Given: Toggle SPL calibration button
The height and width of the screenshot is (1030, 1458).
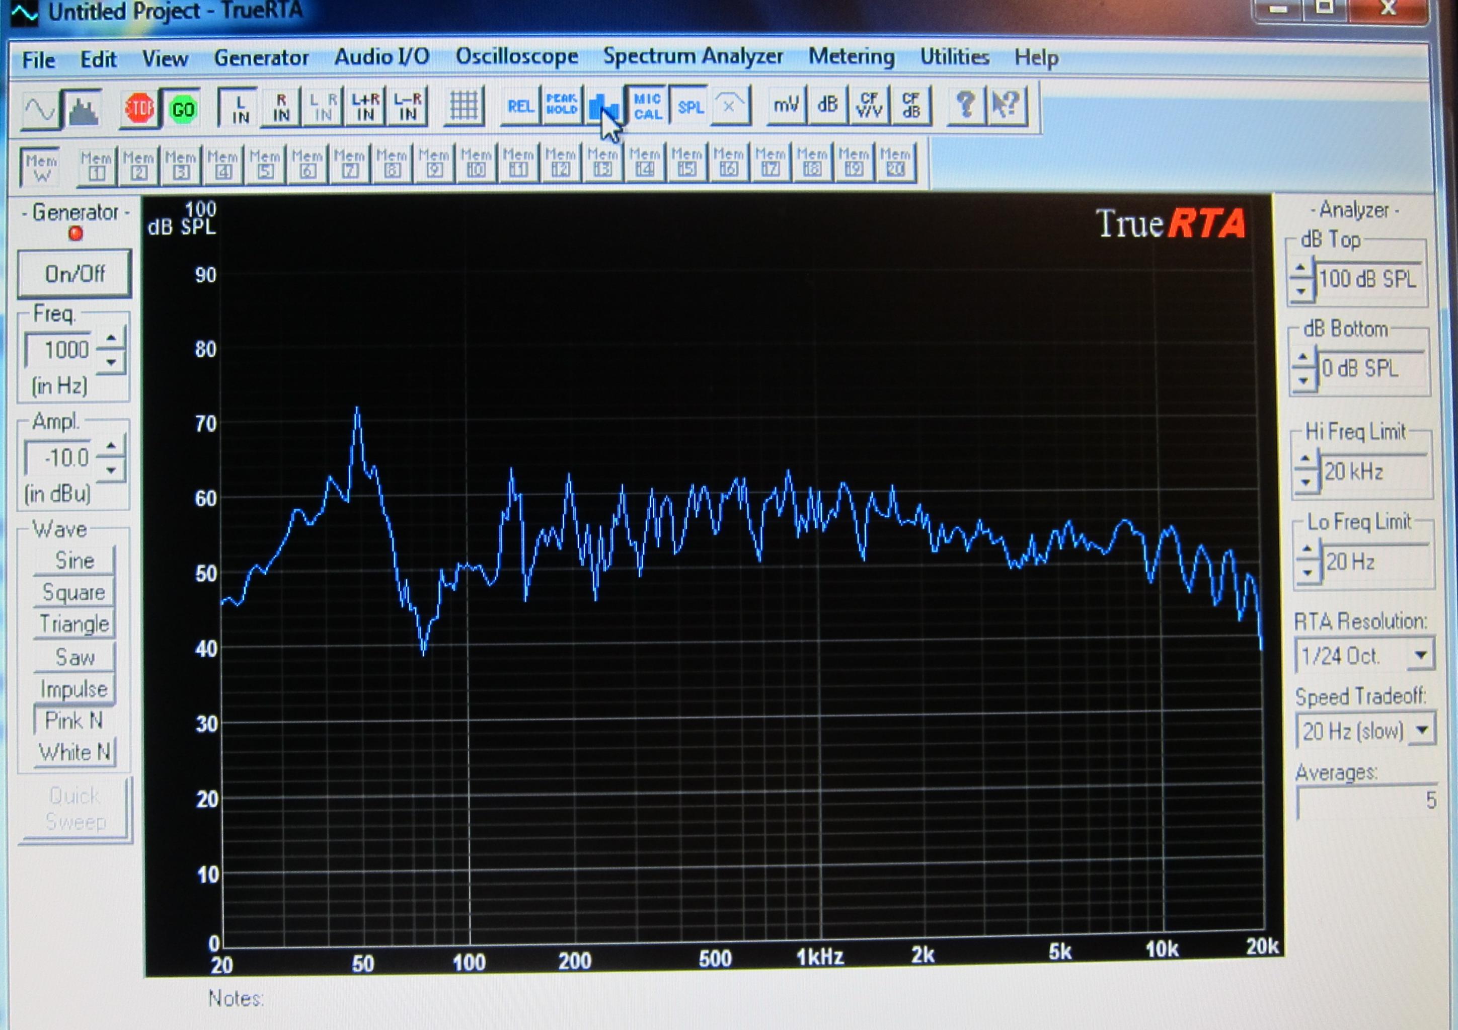Looking at the screenshot, I should coord(690,105).
